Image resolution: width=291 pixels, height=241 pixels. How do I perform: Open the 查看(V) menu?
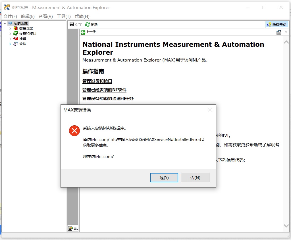pos(46,16)
